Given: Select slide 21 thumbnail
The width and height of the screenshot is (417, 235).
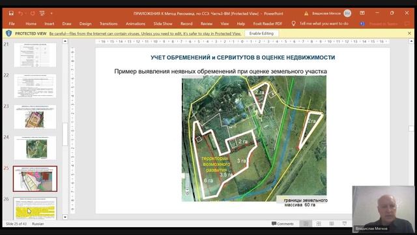Looking at the screenshot, I should tap(35, 55).
